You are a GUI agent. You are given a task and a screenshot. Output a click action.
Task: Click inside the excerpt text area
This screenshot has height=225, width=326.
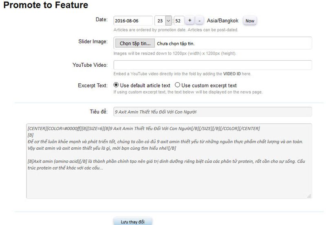169,179
